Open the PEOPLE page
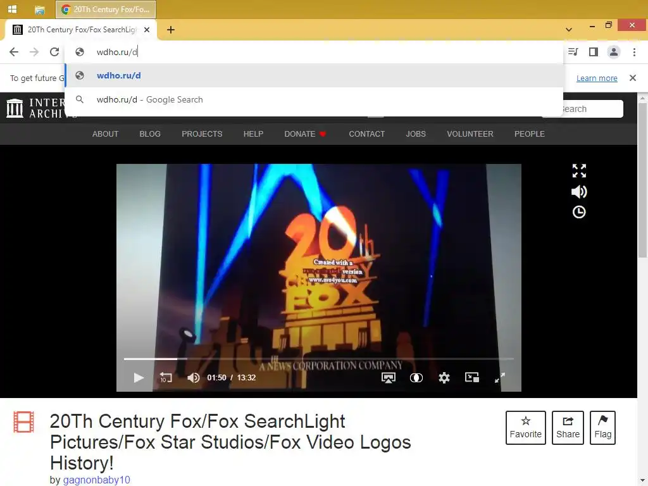Viewport: 648px width, 486px height. pyautogui.click(x=530, y=134)
